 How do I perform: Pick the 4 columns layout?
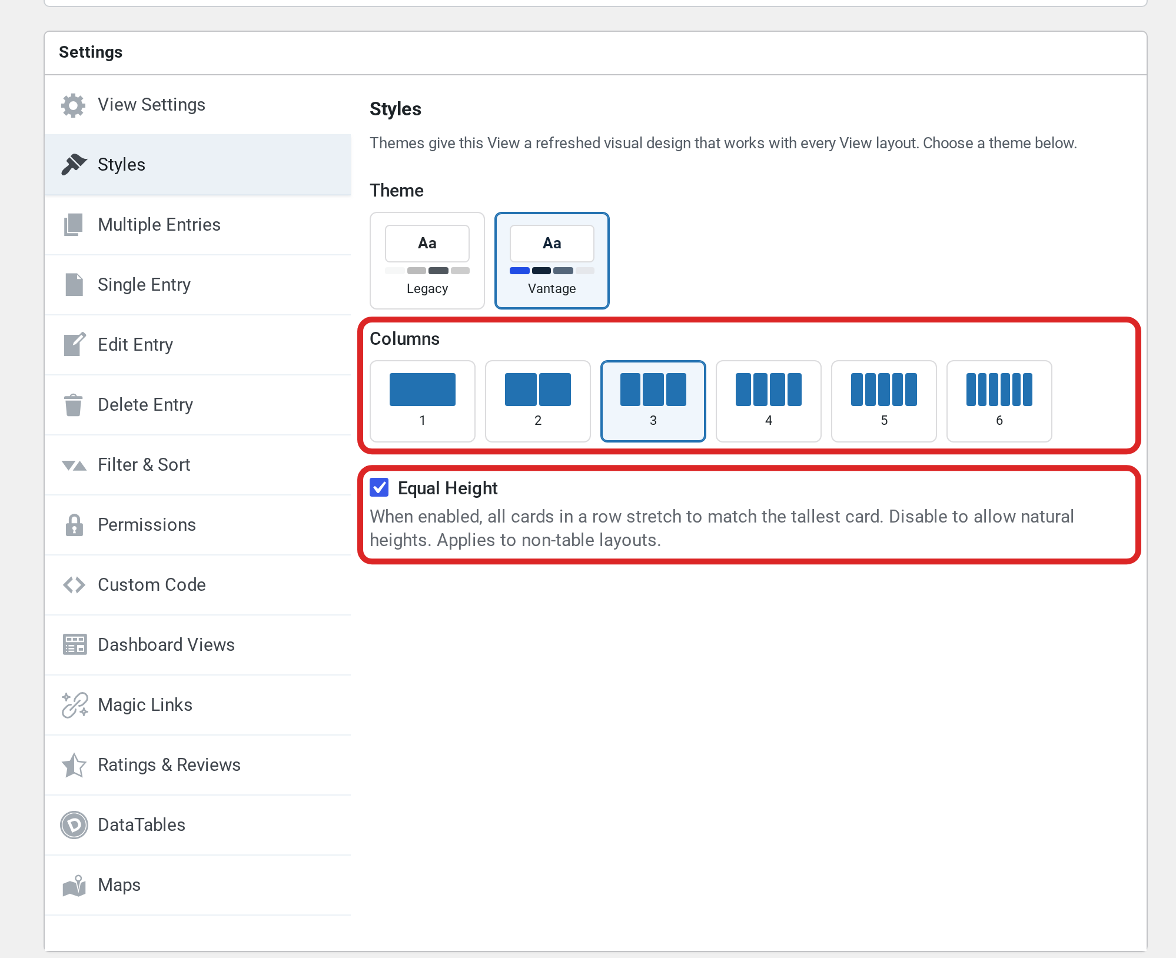coord(769,401)
